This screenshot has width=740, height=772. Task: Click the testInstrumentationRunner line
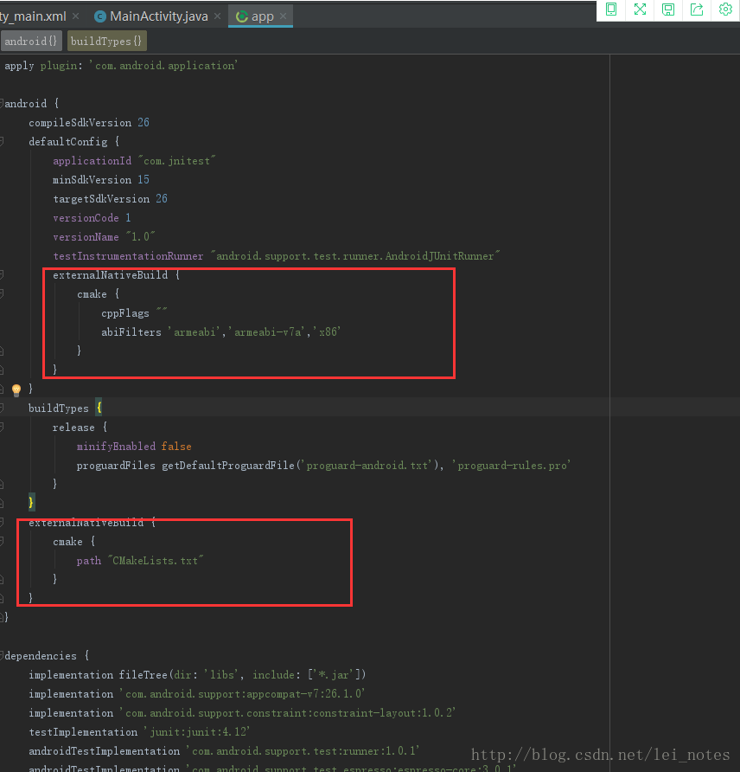pos(277,256)
